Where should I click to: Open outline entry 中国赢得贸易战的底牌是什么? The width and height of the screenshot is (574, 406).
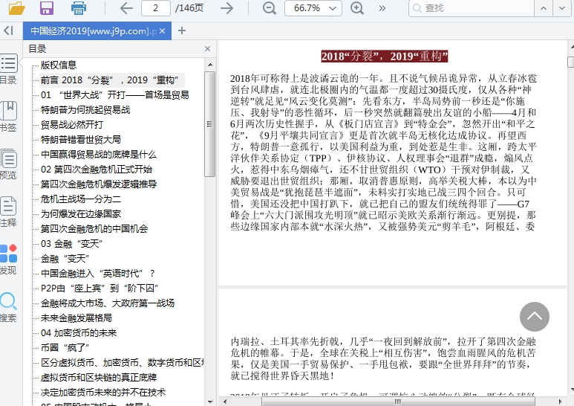pos(99,155)
